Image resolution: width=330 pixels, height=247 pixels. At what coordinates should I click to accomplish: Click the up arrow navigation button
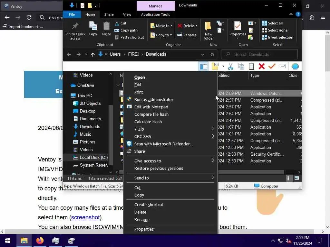click(92, 54)
